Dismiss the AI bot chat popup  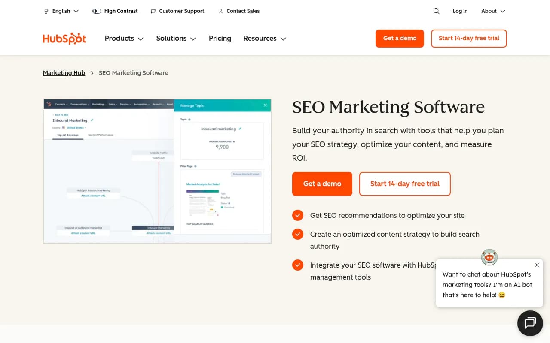[x=537, y=265]
